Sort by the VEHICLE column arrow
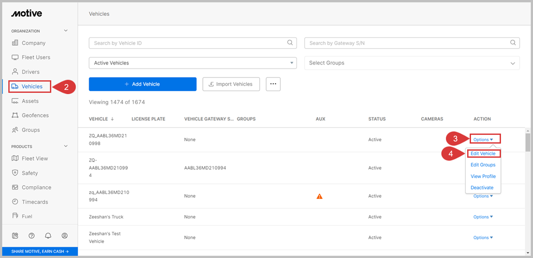This screenshot has height=258, width=533. click(x=112, y=119)
